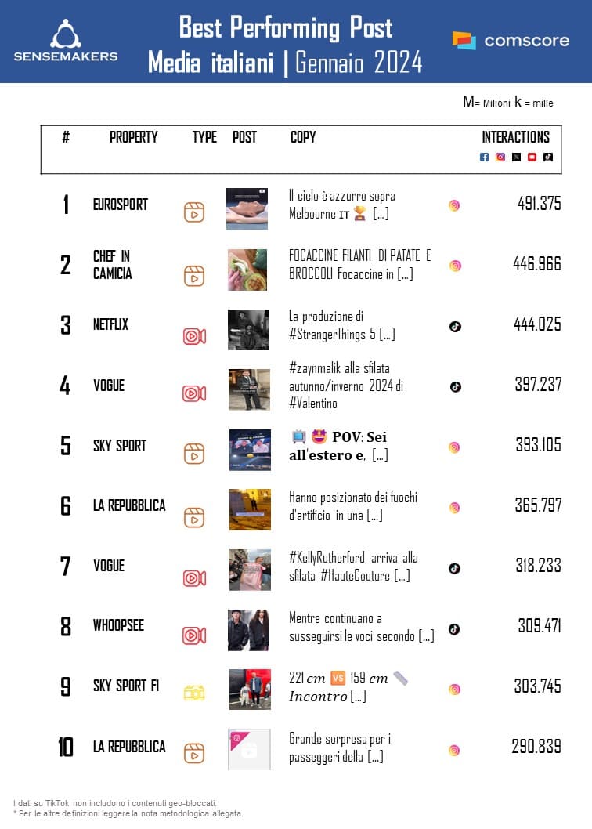Screen dimensions: 592x829
Task: Click the Instagram platform icon in Chef in Camicia row
Action: coord(455,266)
